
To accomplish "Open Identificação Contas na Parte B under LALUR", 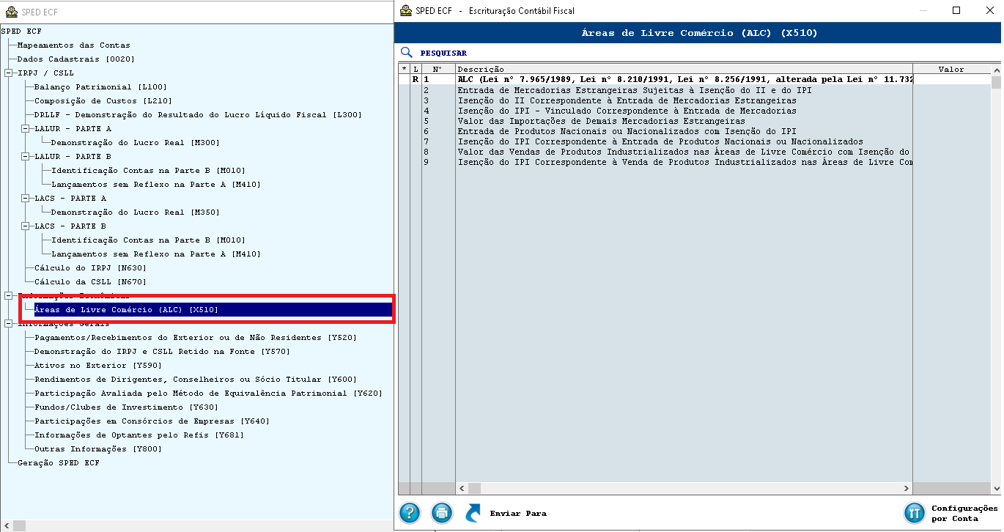I will click(x=148, y=170).
